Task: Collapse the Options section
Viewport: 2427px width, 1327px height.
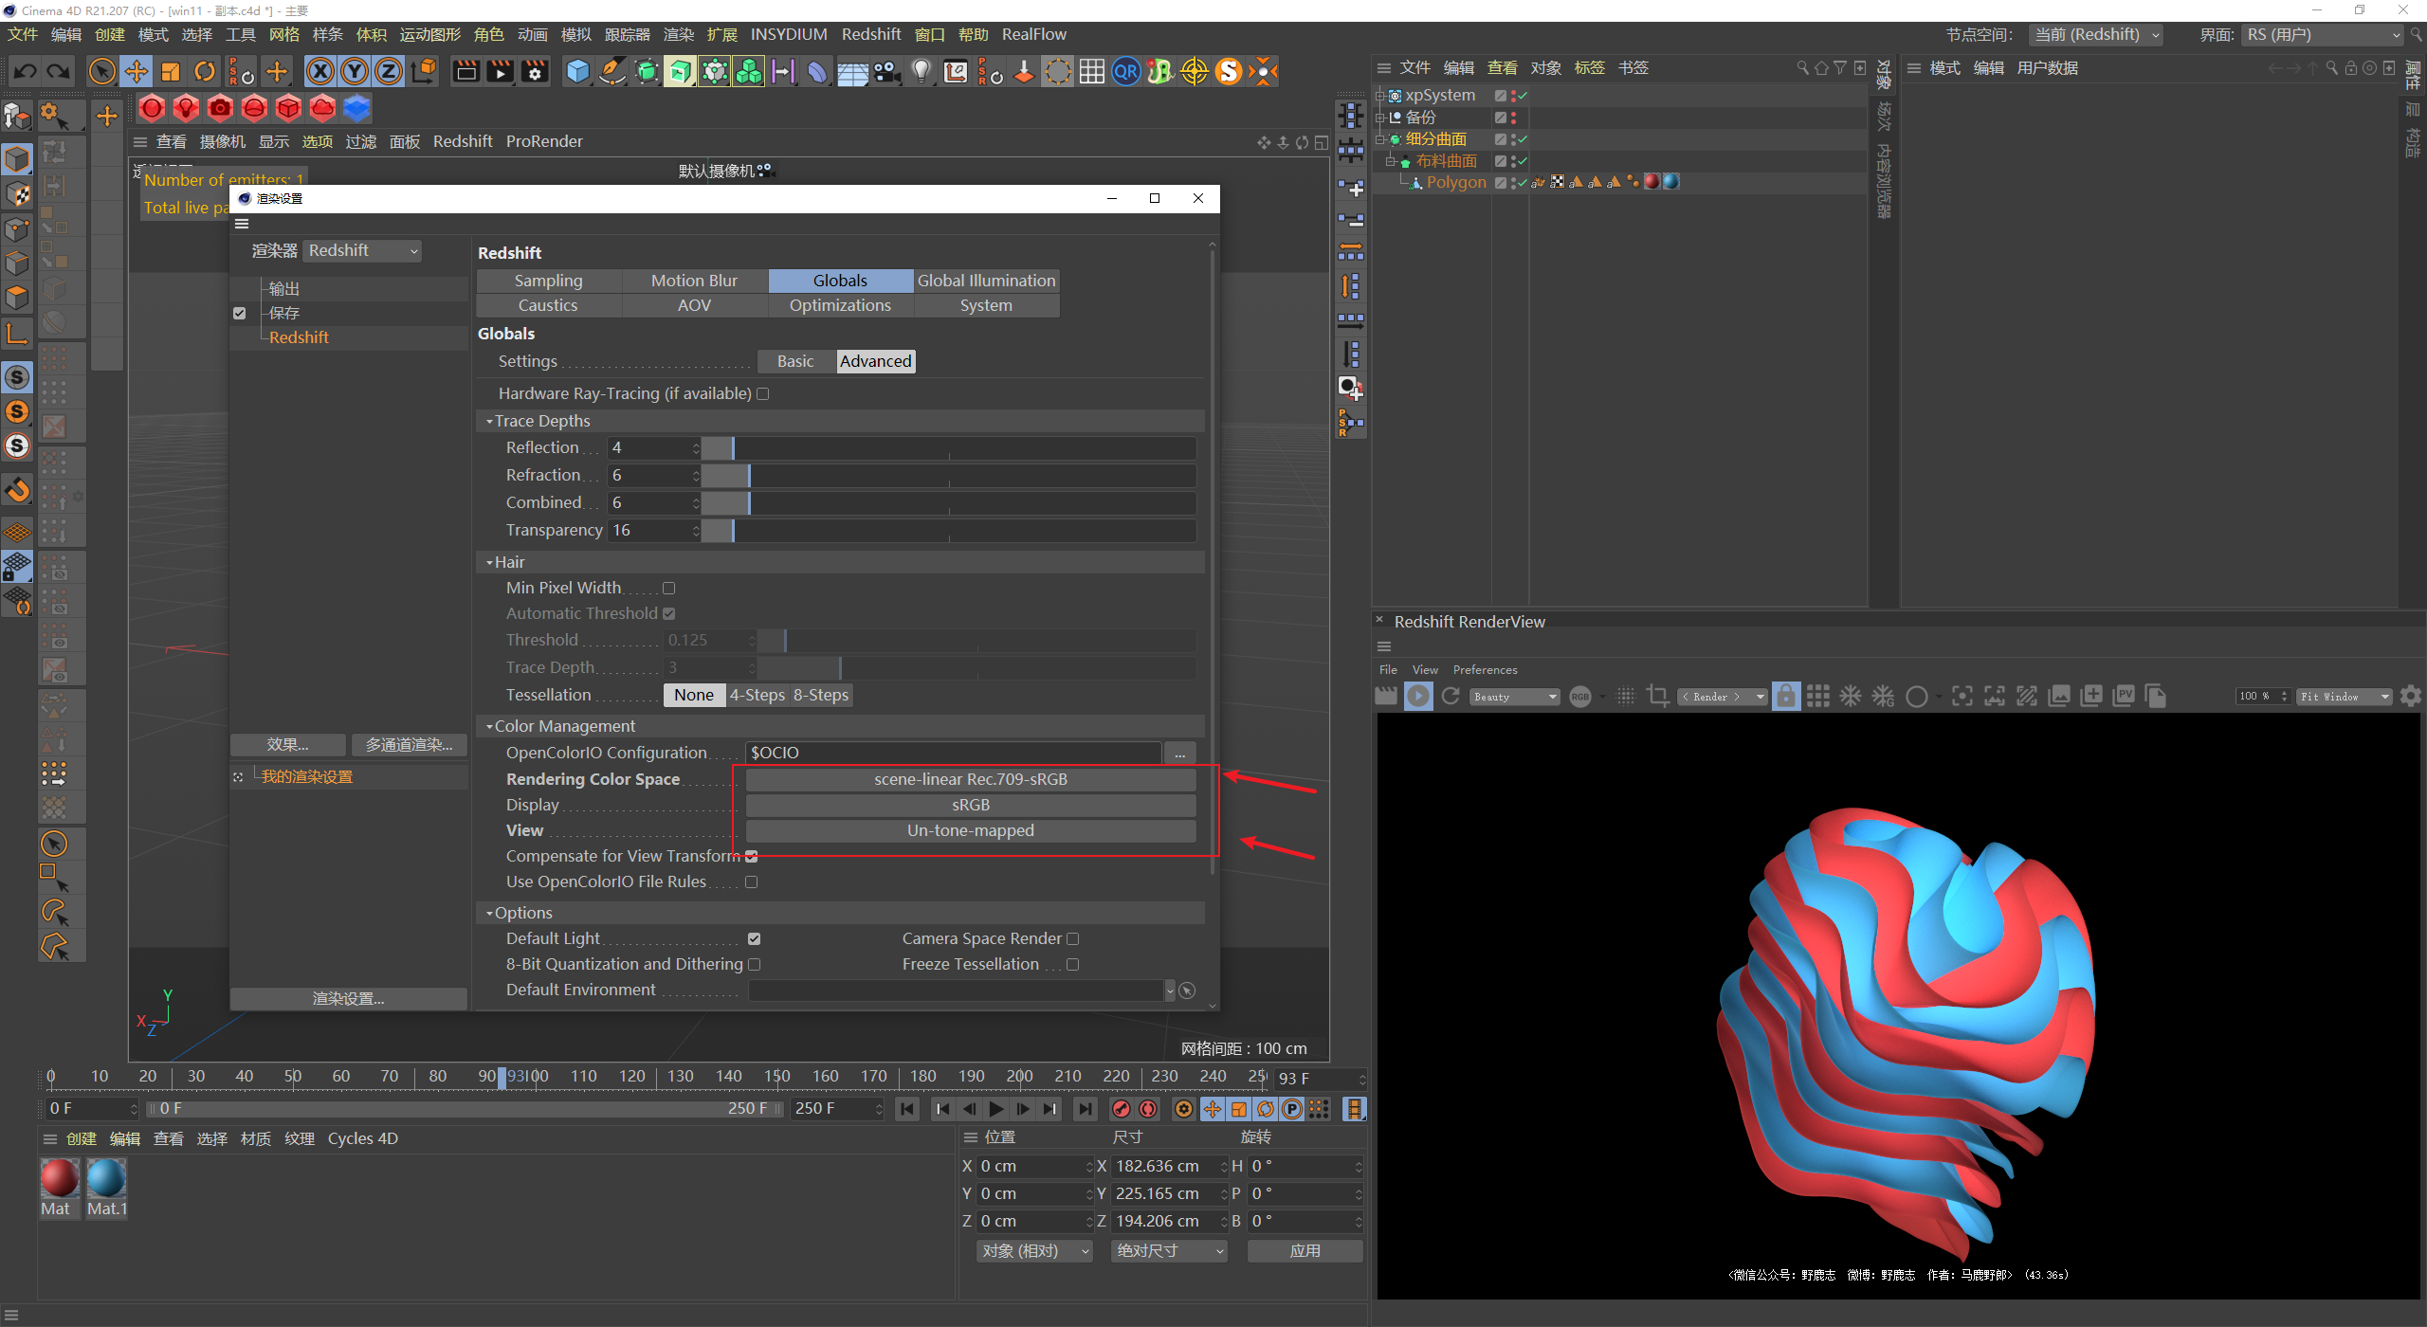Action: point(489,914)
